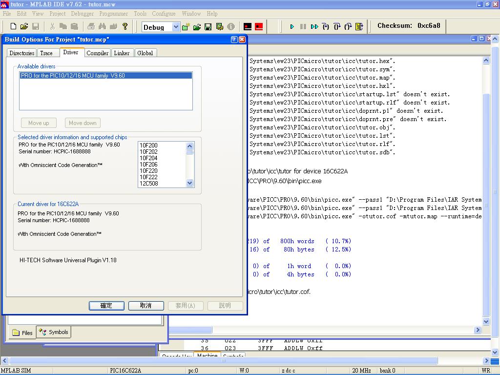Click the Move down button
The width and height of the screenshot is (500, 375).
click(x=83, y=123)
